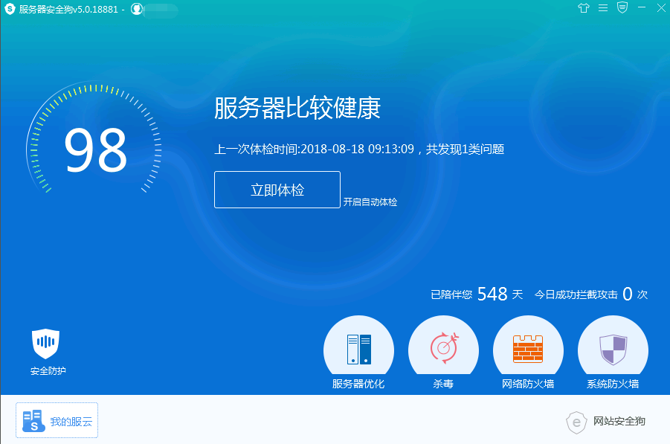The width and height of the screenshot is (670, 444).
Task: Click the 548 days accompanied count
Action: click(492, 294)
